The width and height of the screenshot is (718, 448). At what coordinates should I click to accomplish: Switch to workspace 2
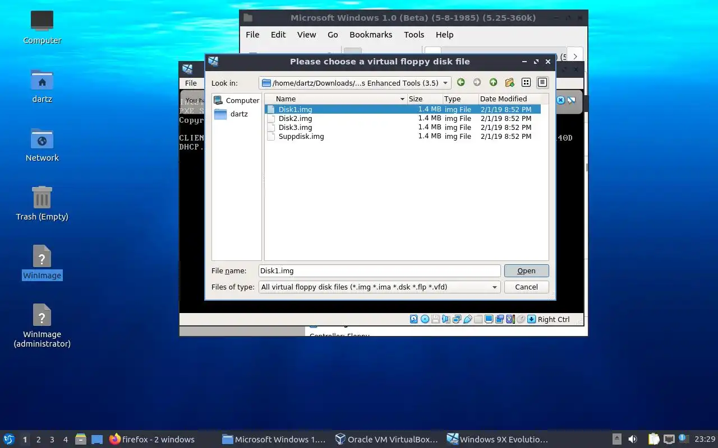pyautogui.click(x=38, y=440)
